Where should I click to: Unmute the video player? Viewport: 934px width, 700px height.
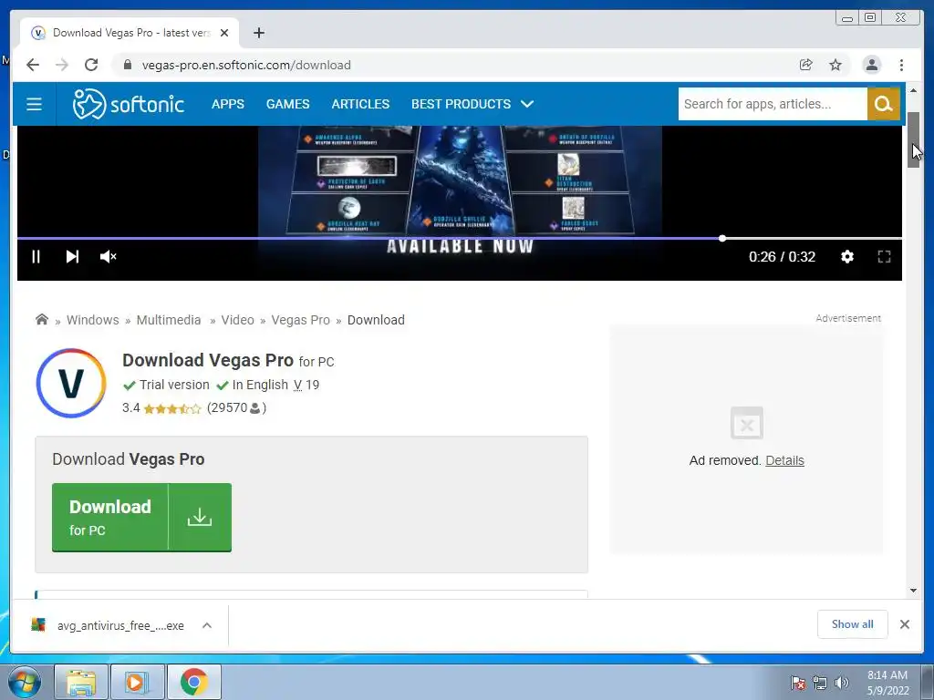pos(108,256)
